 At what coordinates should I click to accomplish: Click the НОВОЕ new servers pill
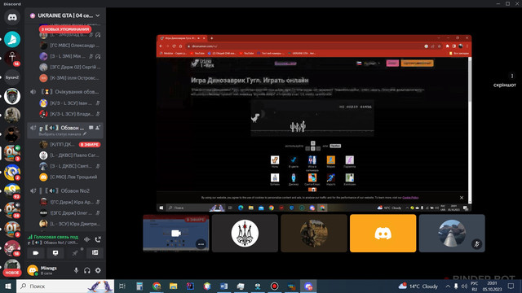click(12, 273)
